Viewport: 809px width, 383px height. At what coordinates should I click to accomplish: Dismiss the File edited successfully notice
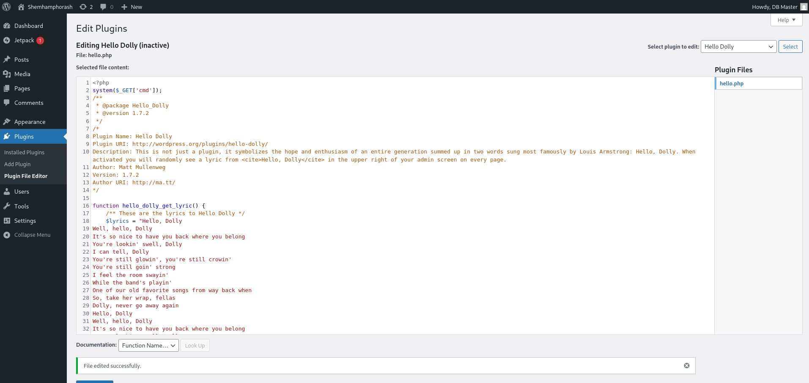(687, 366)
